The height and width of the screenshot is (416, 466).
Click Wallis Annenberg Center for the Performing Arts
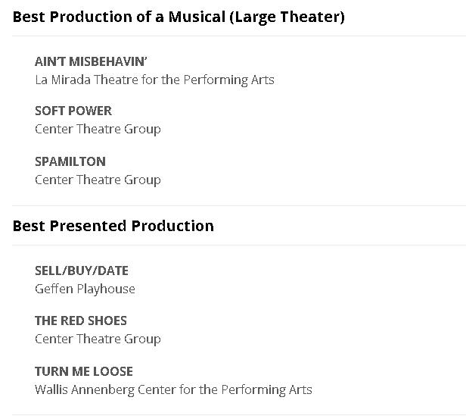pyautogui.click(x=173, y=389)
